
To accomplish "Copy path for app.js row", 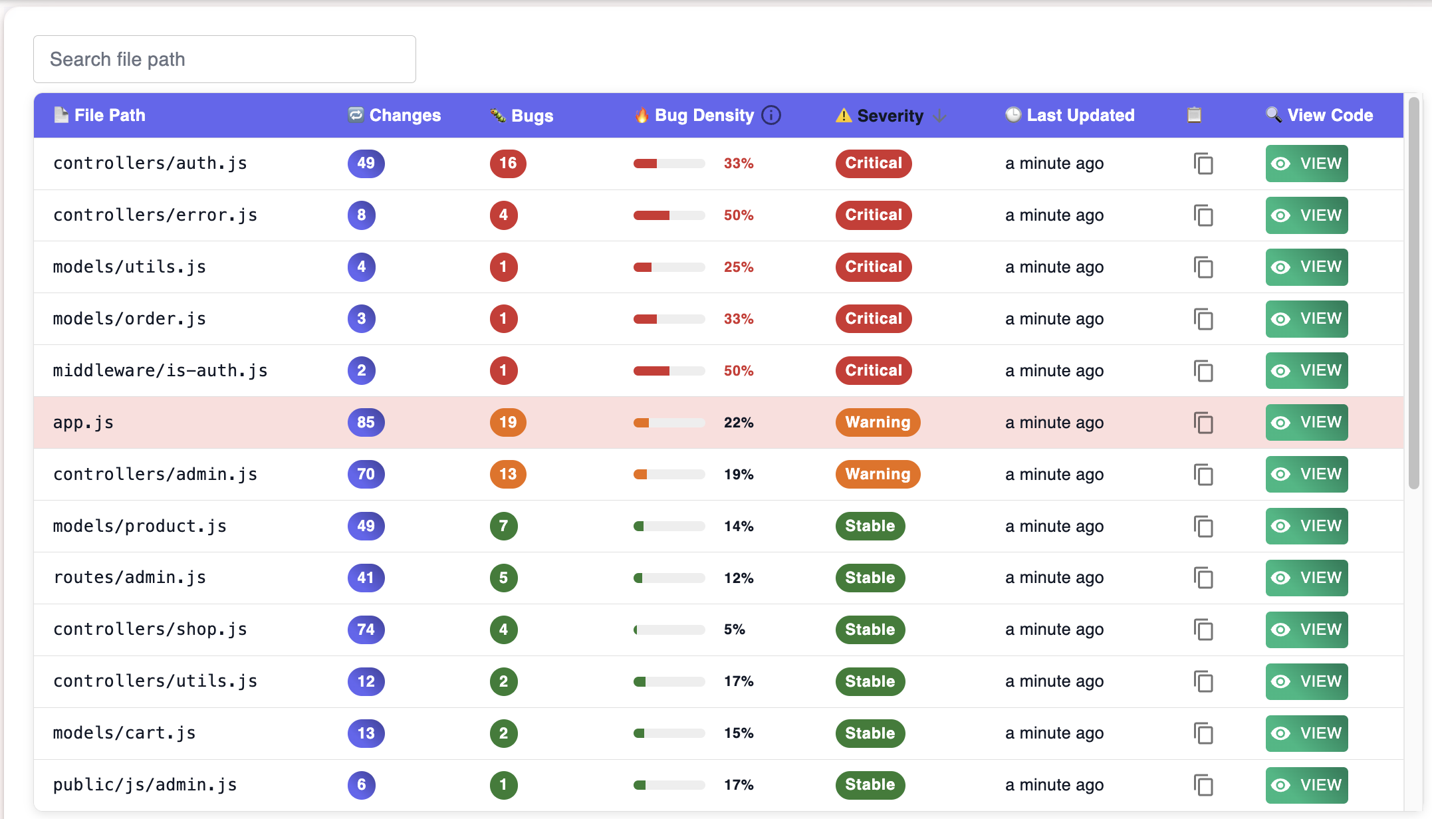I will [1203, 423].
